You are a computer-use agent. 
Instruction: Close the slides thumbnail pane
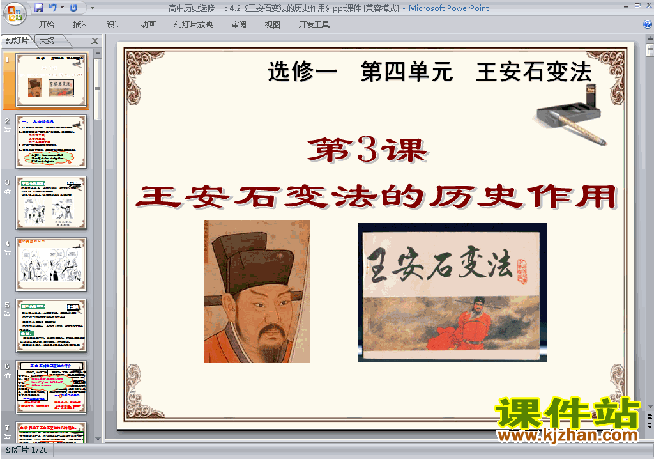95,41
